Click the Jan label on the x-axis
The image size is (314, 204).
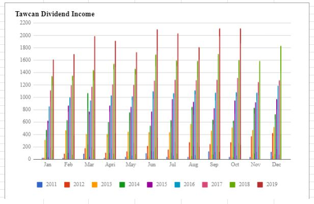pos(47,165)
